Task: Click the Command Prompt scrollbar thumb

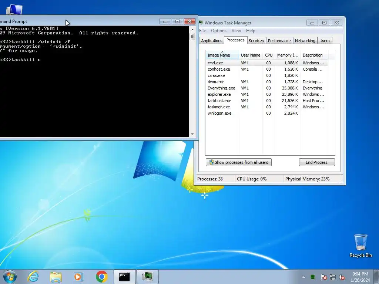Action: click(192, 37)
